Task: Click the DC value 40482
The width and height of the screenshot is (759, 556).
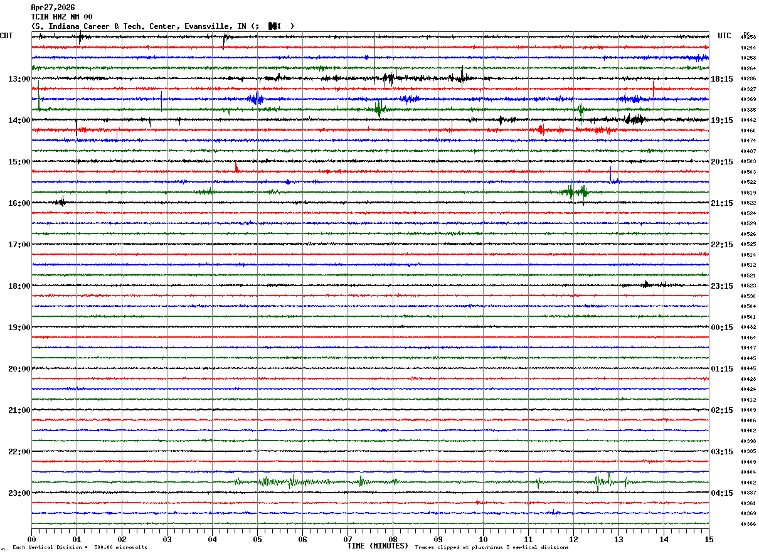Action: tap(748, 327)
